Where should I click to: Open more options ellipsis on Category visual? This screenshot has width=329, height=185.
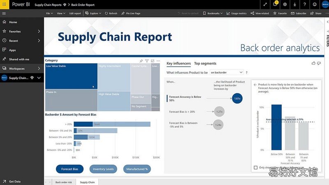coord(158,61)
